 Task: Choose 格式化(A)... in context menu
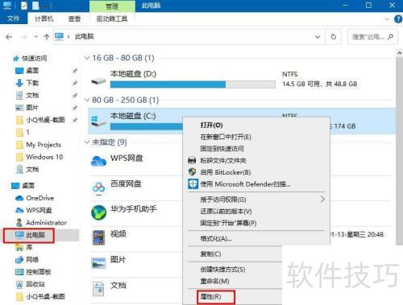click(216, 238)
